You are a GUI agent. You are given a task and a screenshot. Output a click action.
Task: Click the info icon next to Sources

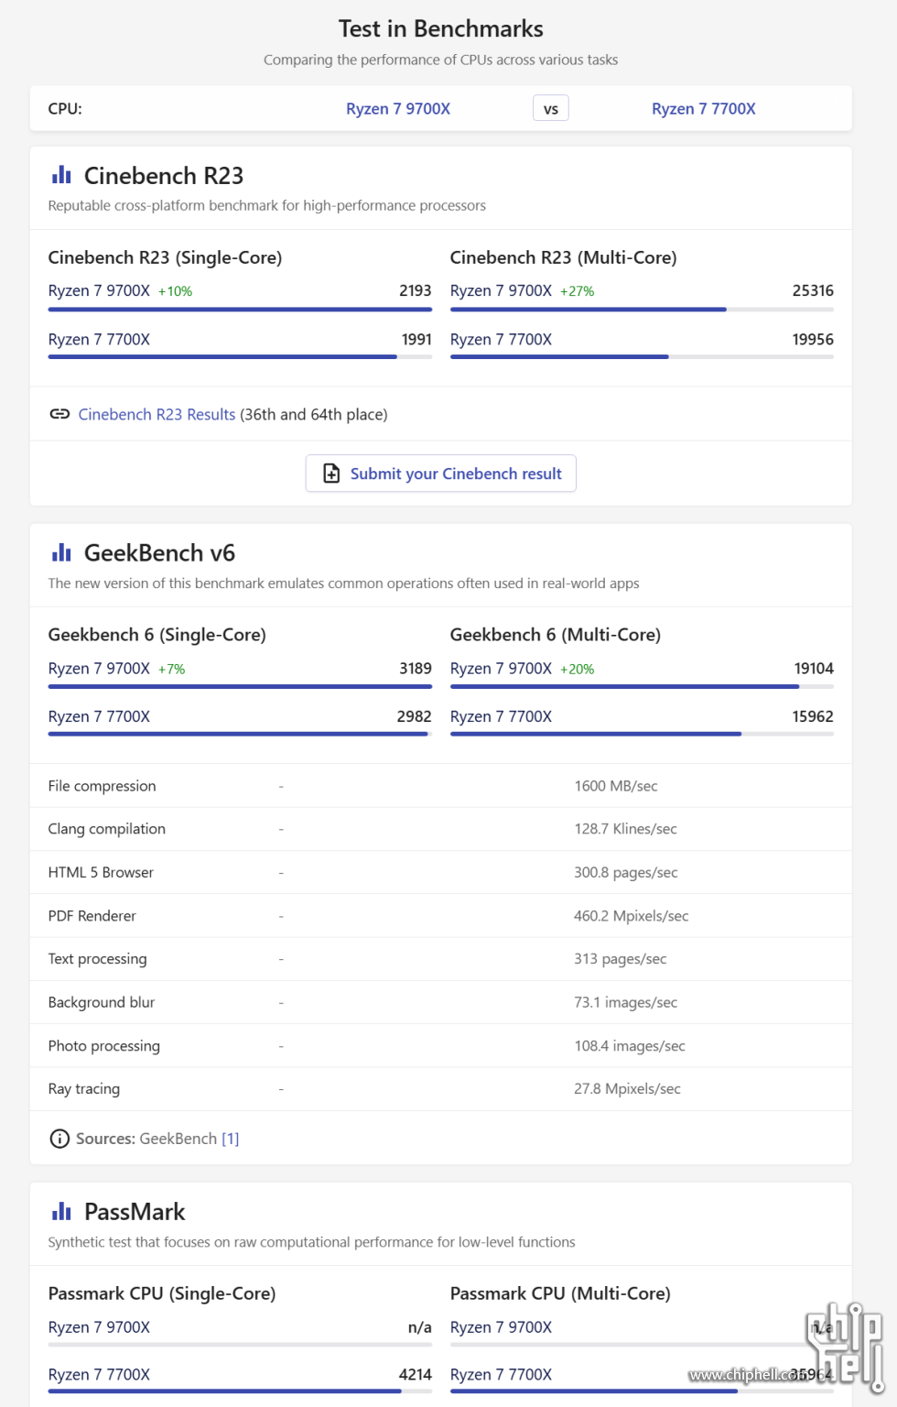59,1139
